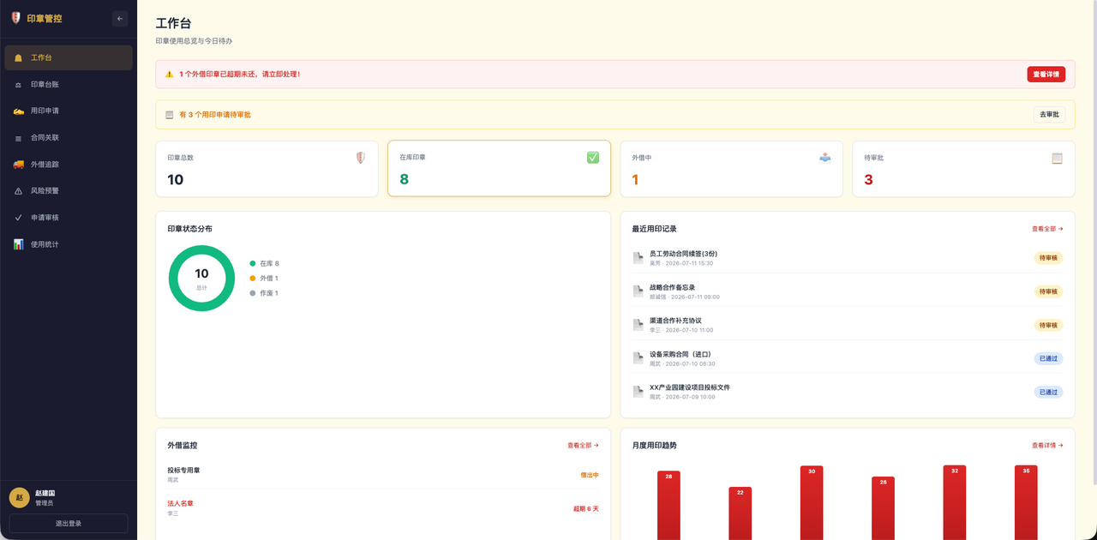
Task: Open 查看全部 for 外借监控
Action: 583,445
